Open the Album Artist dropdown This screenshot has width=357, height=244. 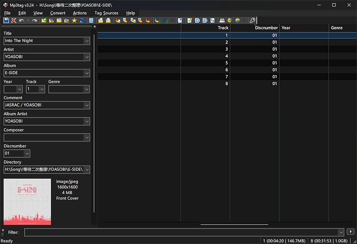(87, 121)
